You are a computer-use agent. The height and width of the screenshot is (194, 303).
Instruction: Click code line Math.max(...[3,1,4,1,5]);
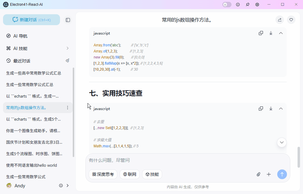(x=113, y=146)
